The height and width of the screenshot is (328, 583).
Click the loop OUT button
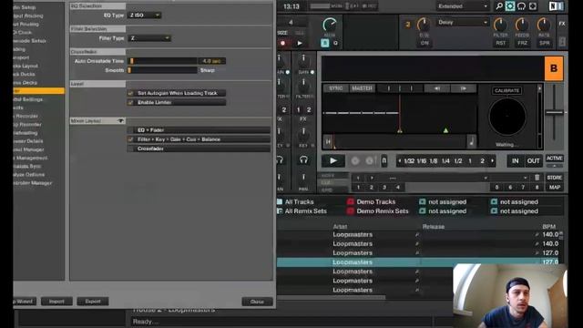533,161
